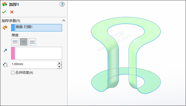Click the blue swatch beside 曲面-扫描1

pyautogui.click(x=13, y=28)
